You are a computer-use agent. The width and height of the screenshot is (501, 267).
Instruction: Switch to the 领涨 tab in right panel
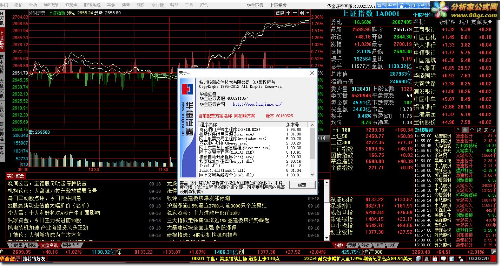[365, 245]
